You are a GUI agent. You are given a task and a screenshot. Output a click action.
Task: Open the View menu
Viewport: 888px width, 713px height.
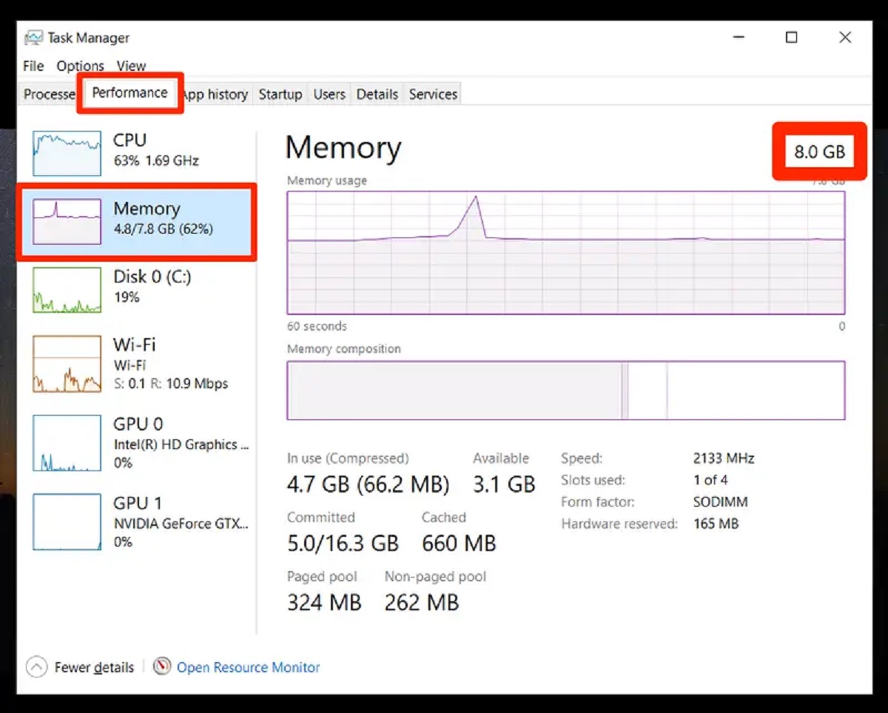[x=131, y=66]
